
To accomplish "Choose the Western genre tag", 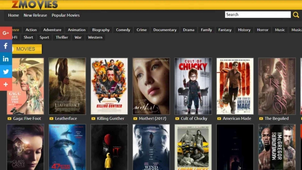I will click(x=95, y=37).
